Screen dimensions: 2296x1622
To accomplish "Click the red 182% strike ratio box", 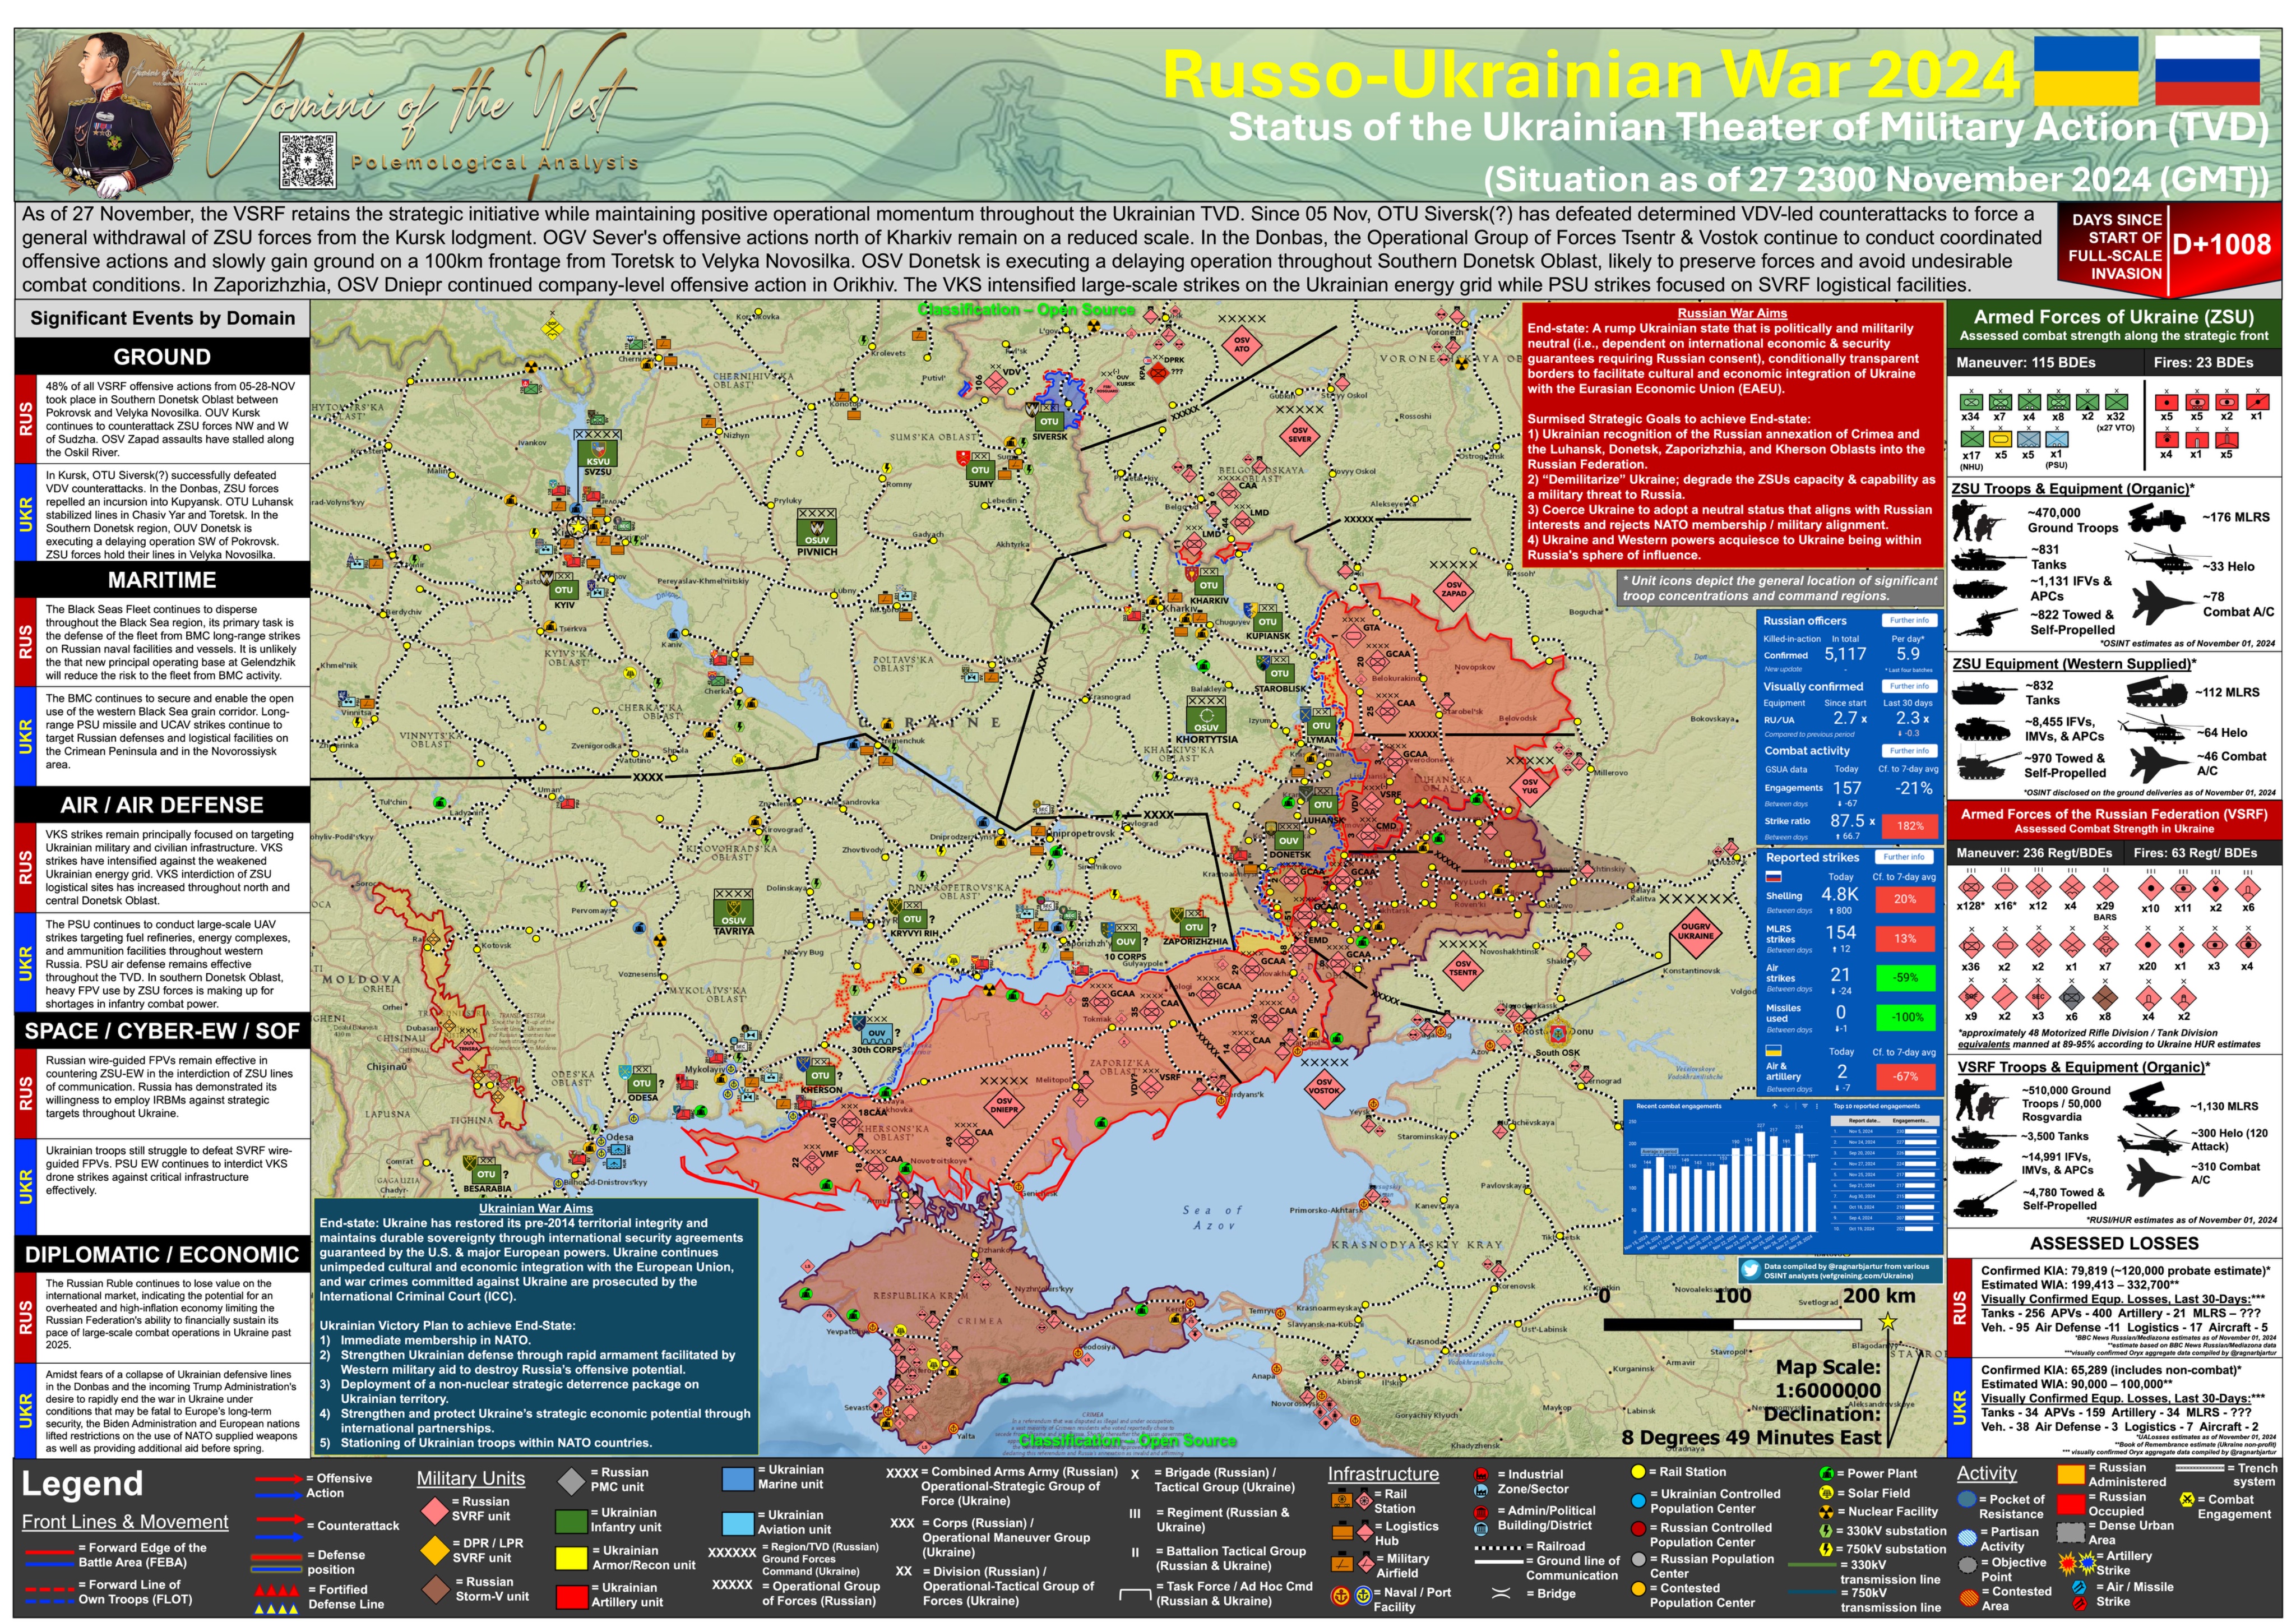I will click(x=1910, y=826).
